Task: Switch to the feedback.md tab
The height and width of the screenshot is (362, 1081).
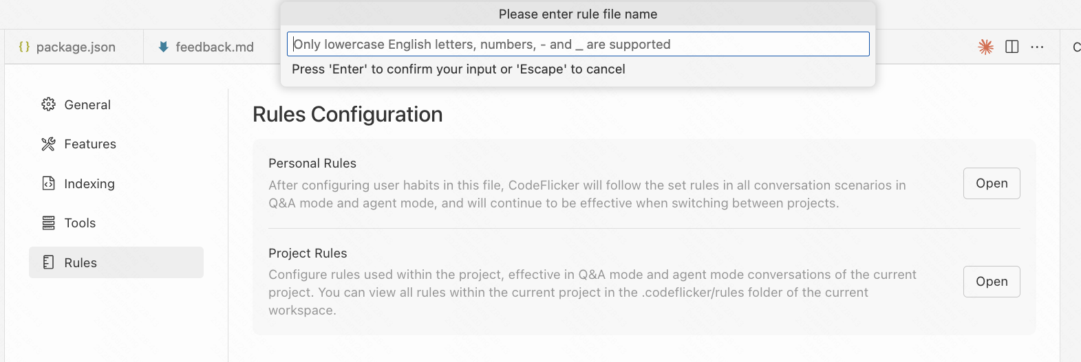Action: (214, 47)
